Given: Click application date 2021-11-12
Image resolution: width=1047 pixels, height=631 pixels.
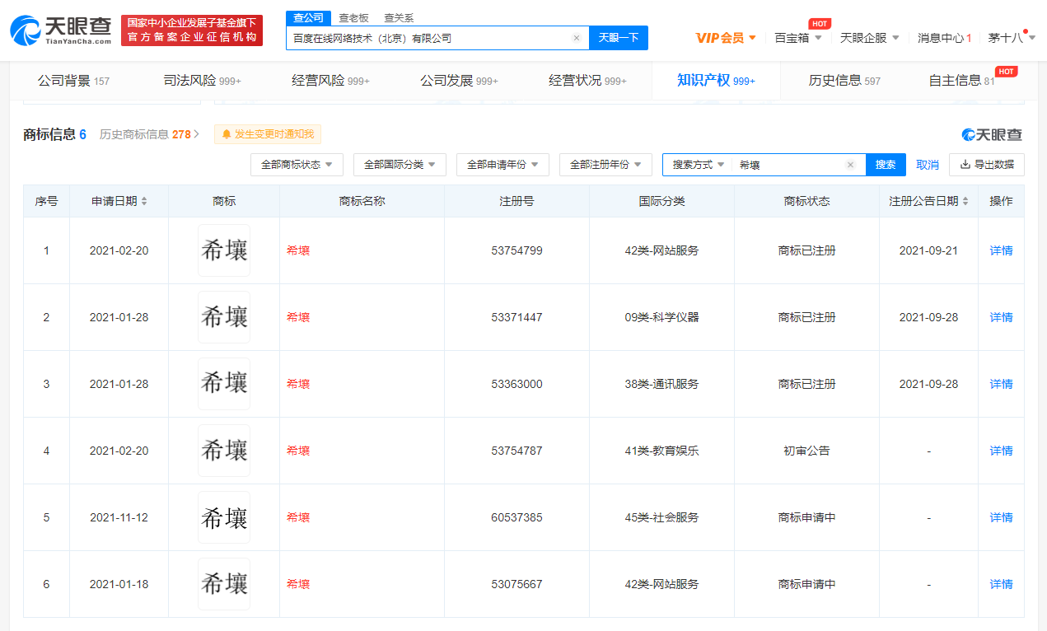Looking at the screenshot, I should (x=119, y=517).
